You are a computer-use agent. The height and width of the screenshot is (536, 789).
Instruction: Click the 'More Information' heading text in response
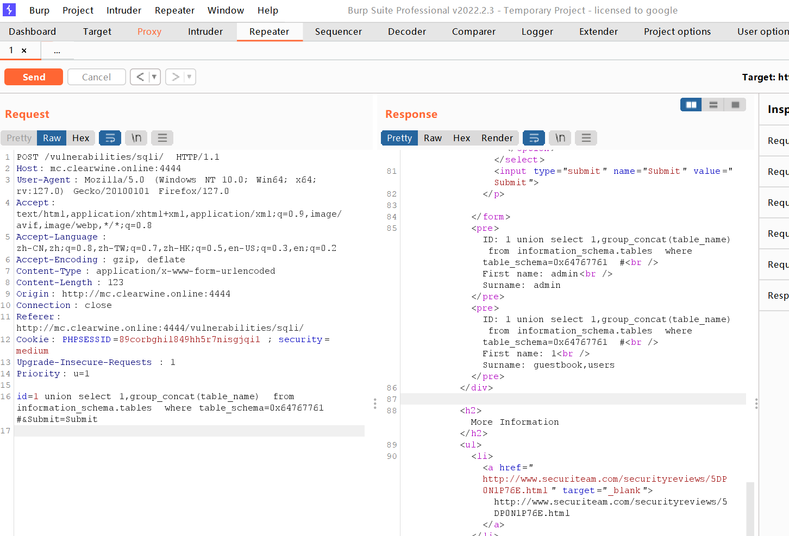coord(515,422)
